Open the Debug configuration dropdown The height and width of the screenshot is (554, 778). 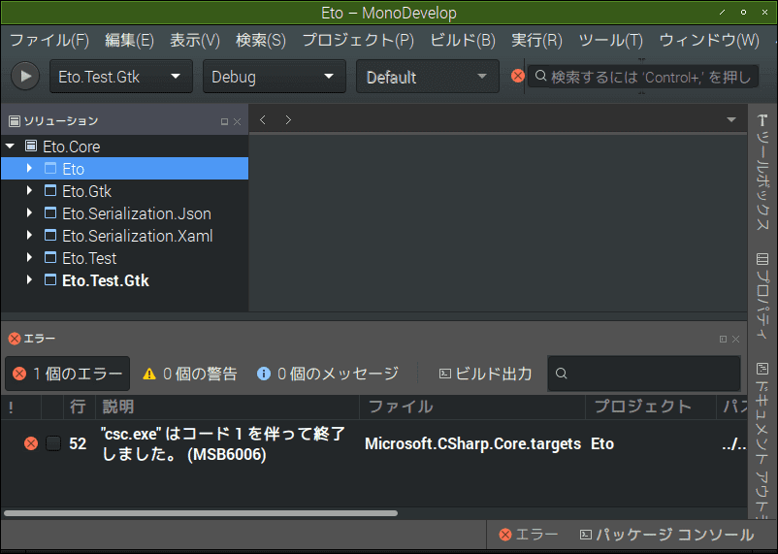pyautogui.click(x=274, y=77)
